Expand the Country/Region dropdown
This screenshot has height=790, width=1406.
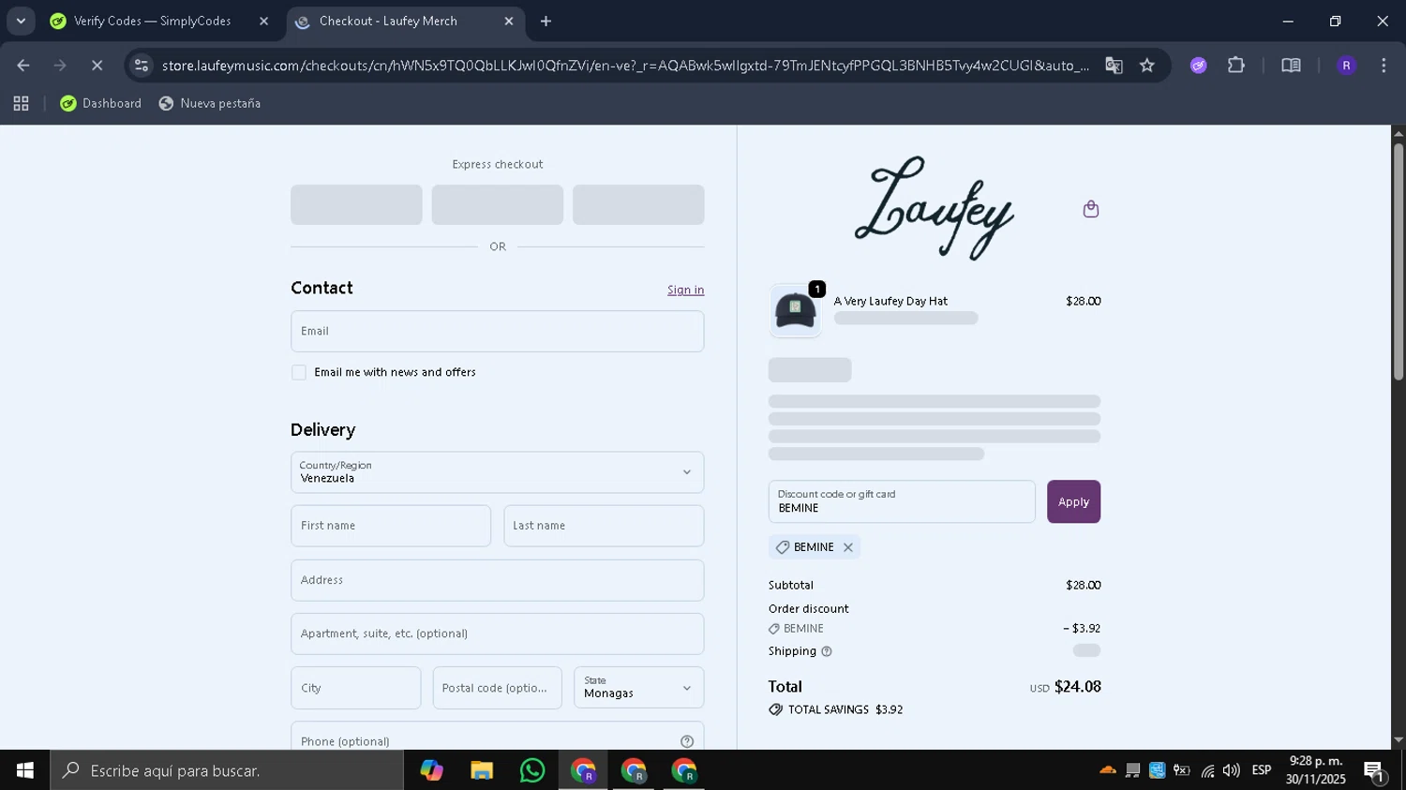497,472
